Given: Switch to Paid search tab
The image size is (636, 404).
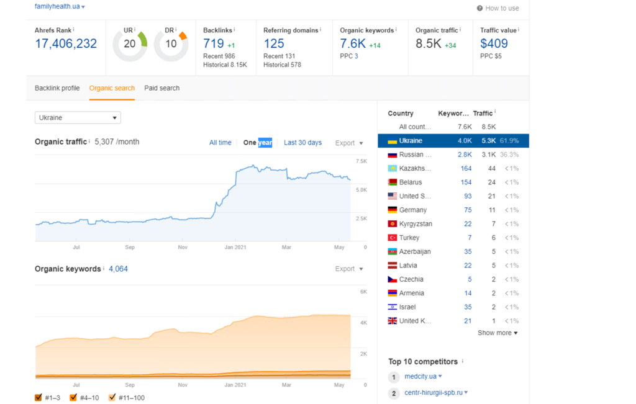Looking at the screenshot, I should (162, 88).
